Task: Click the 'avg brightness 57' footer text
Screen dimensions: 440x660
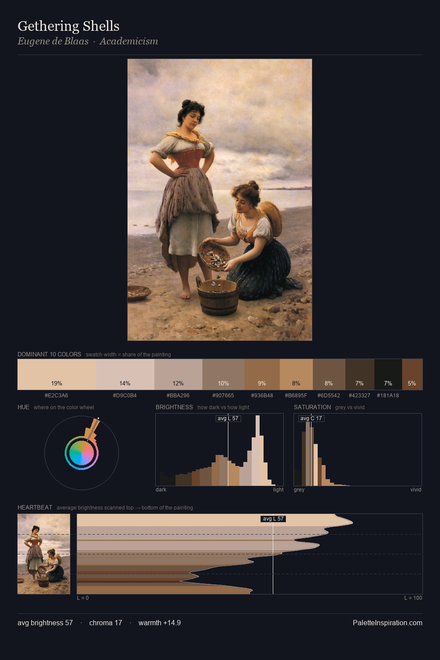Action: (45, 623)
